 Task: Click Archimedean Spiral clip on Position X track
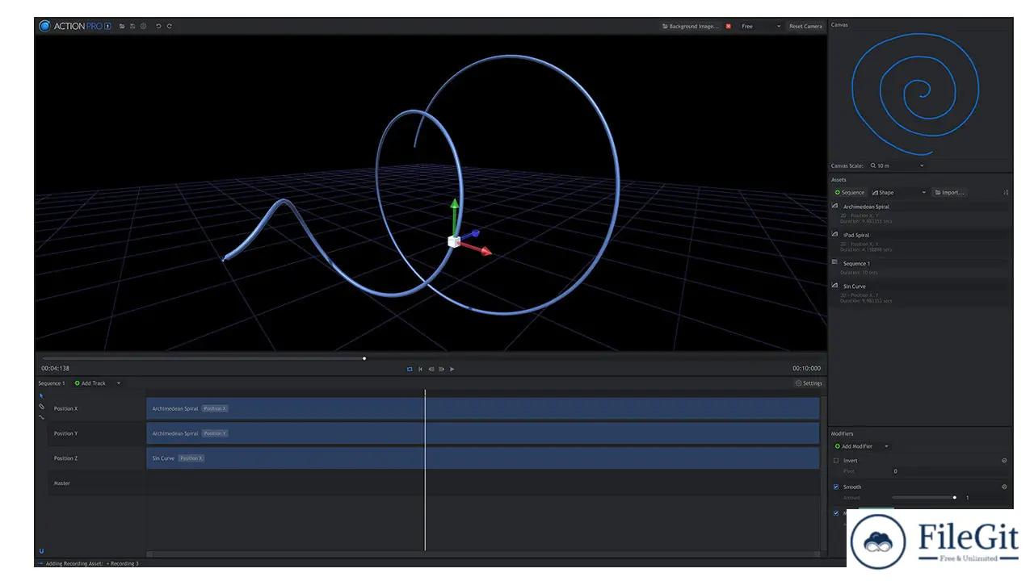click(483, 408)
